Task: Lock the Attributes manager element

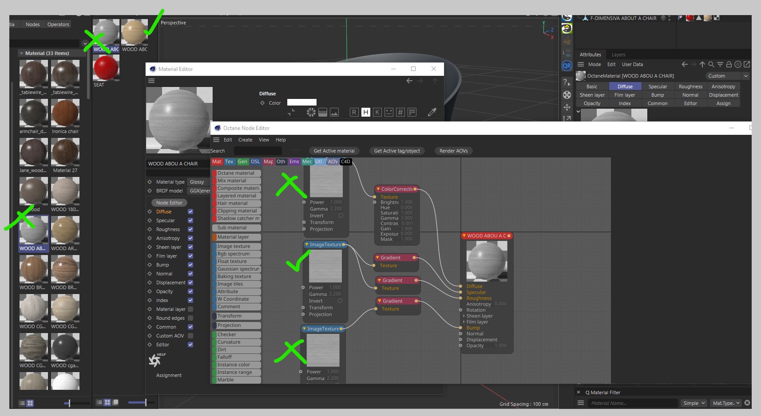Action: [729, 64]
